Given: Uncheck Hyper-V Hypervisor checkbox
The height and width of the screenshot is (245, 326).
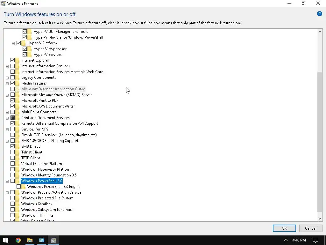Looking at the screenshot, I should pos(25,49).
